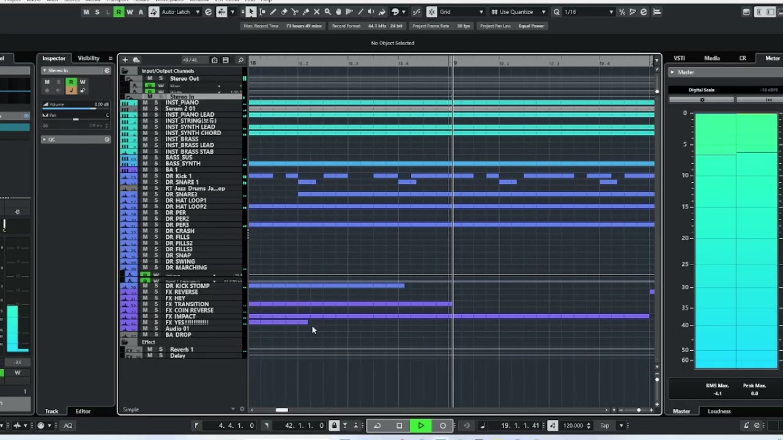Collapse the Input/Output Channels folder
The height and width of the screenshot is (440, 783).
[125, 71]
